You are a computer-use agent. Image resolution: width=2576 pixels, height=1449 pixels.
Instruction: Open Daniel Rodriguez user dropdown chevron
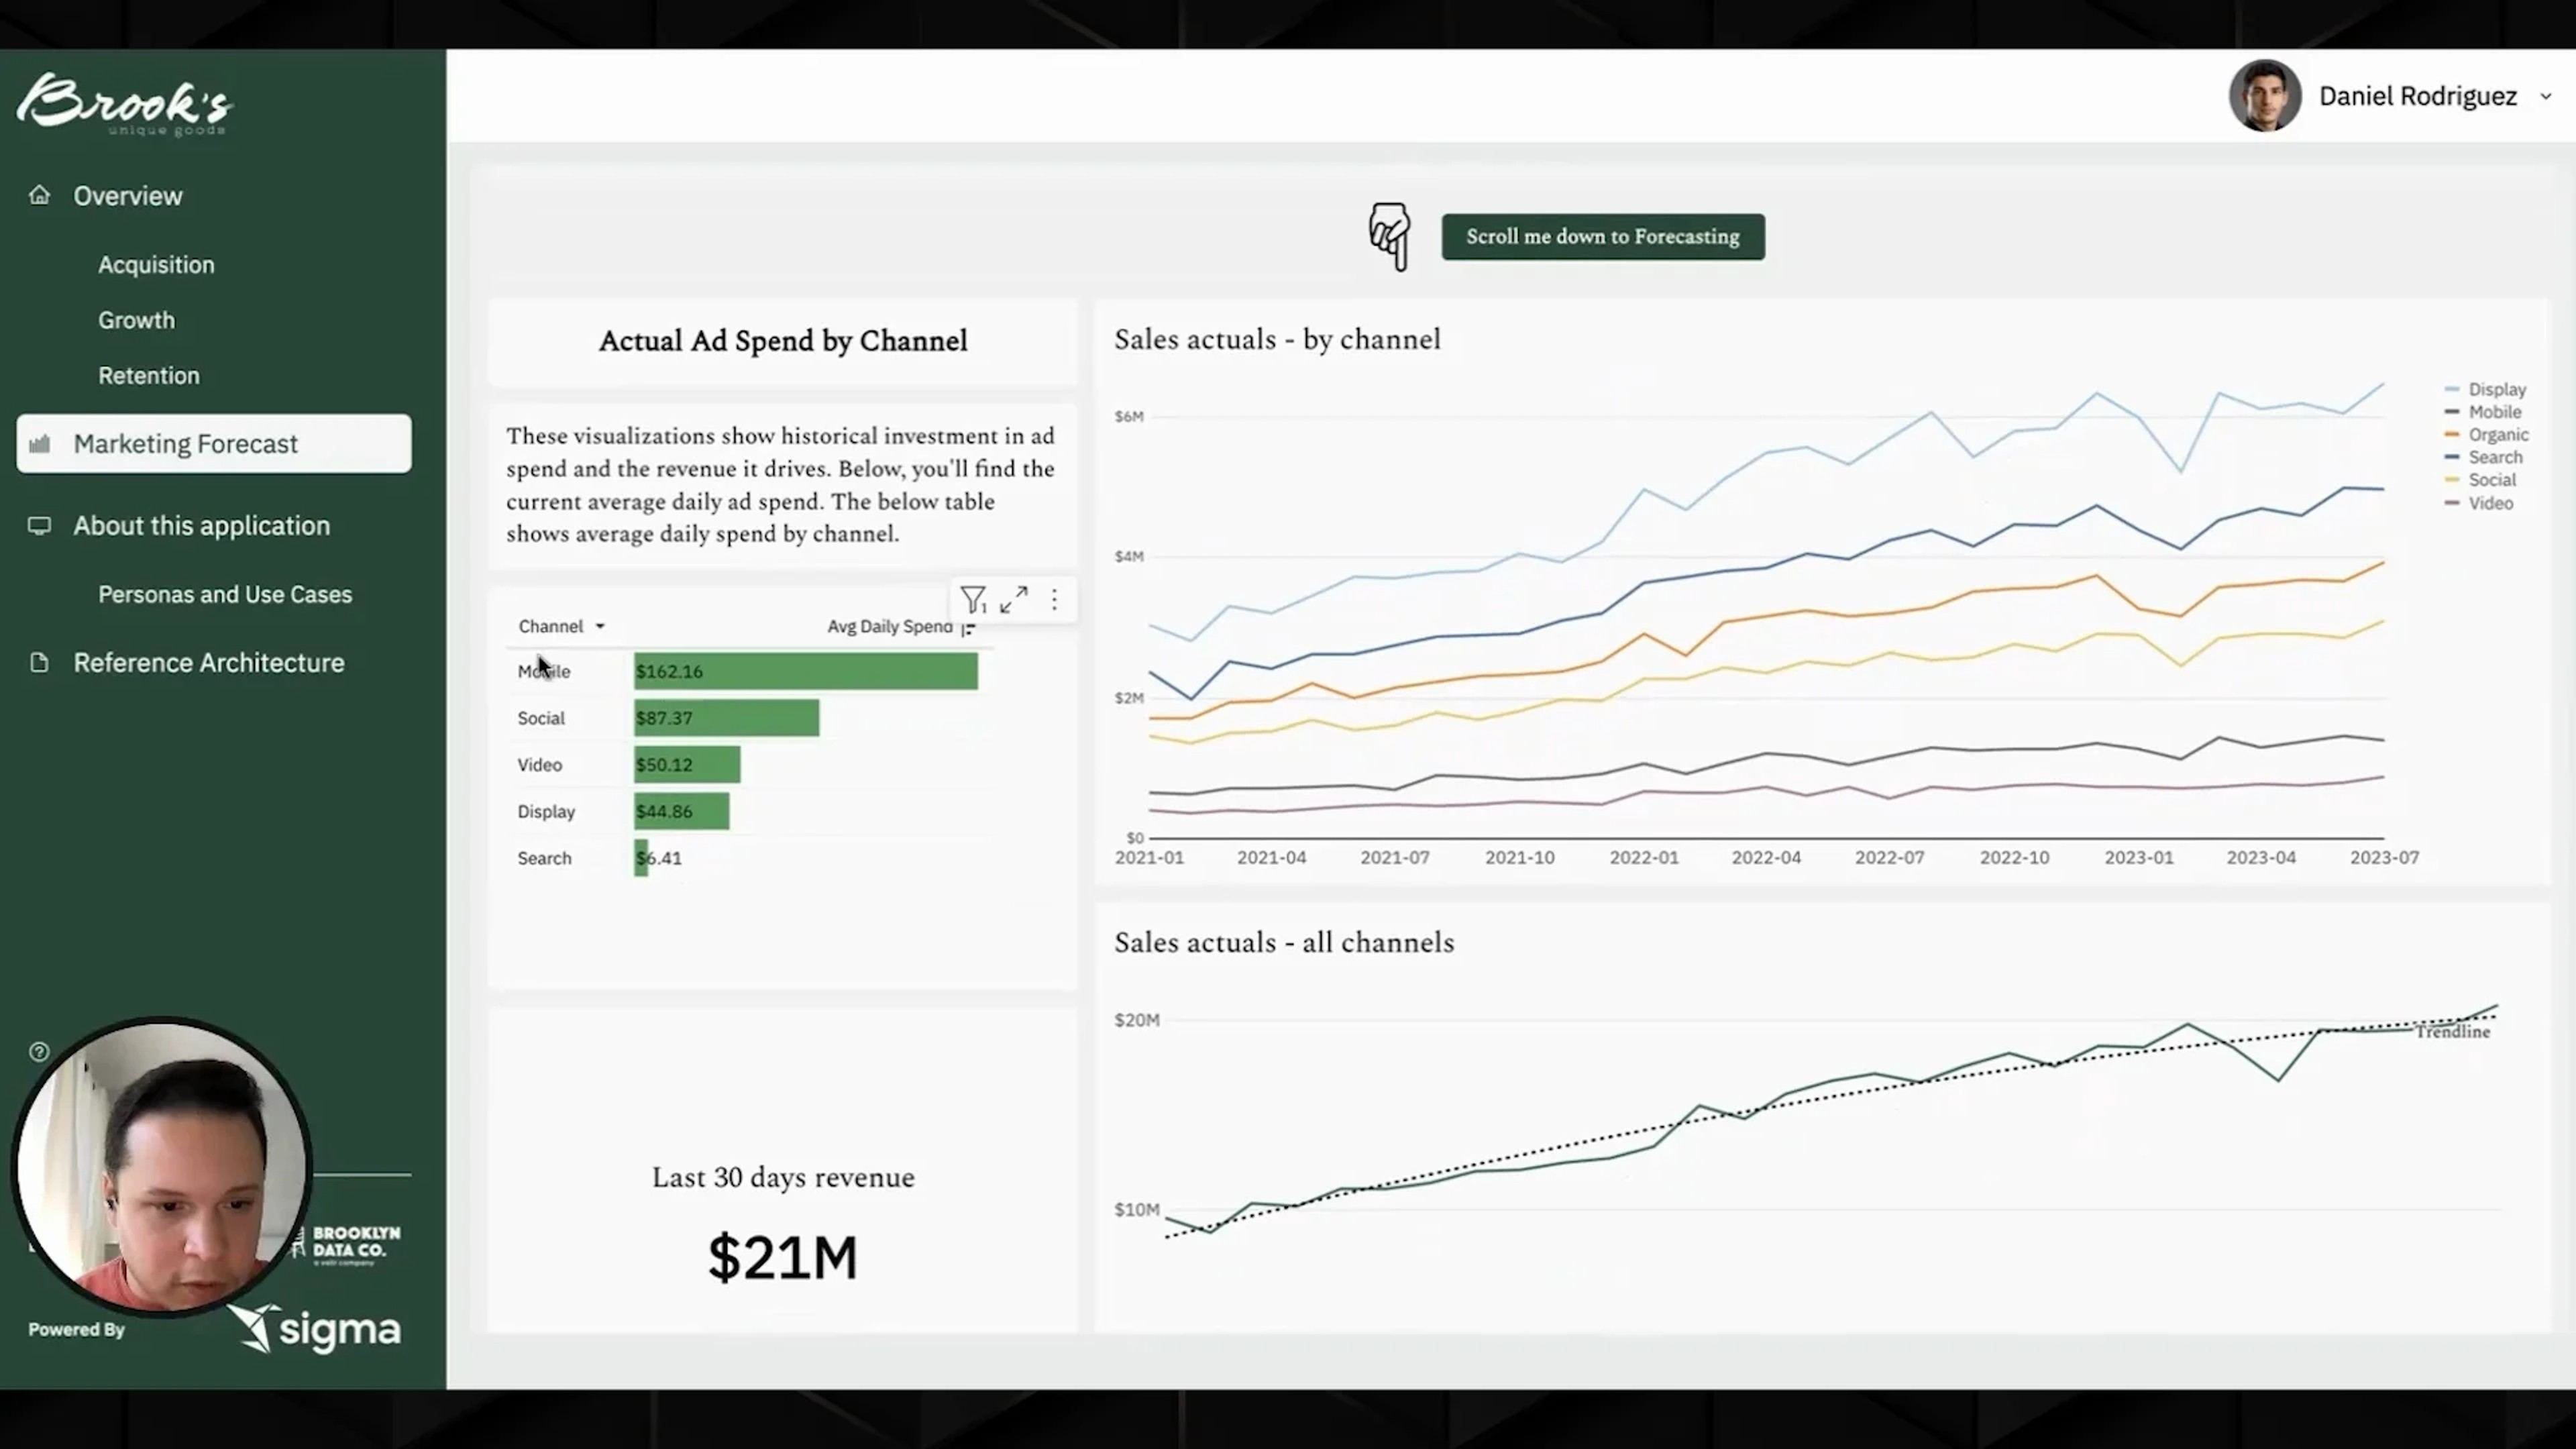[2546, 97]
